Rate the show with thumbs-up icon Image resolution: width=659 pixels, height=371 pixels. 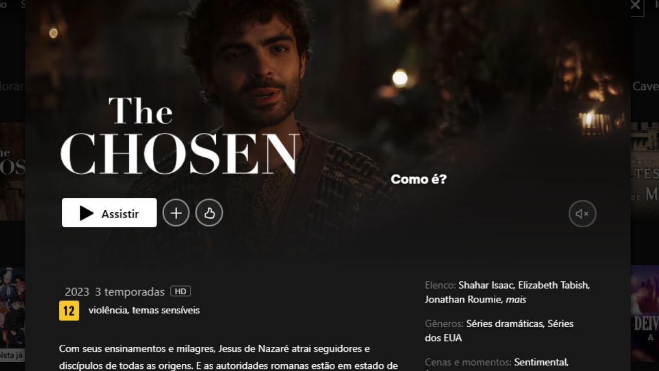point(209,213)
